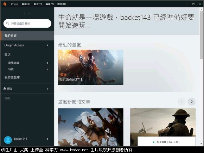
Task: Expand the 通知 panel chevron
Action: (x=47, y=89)
